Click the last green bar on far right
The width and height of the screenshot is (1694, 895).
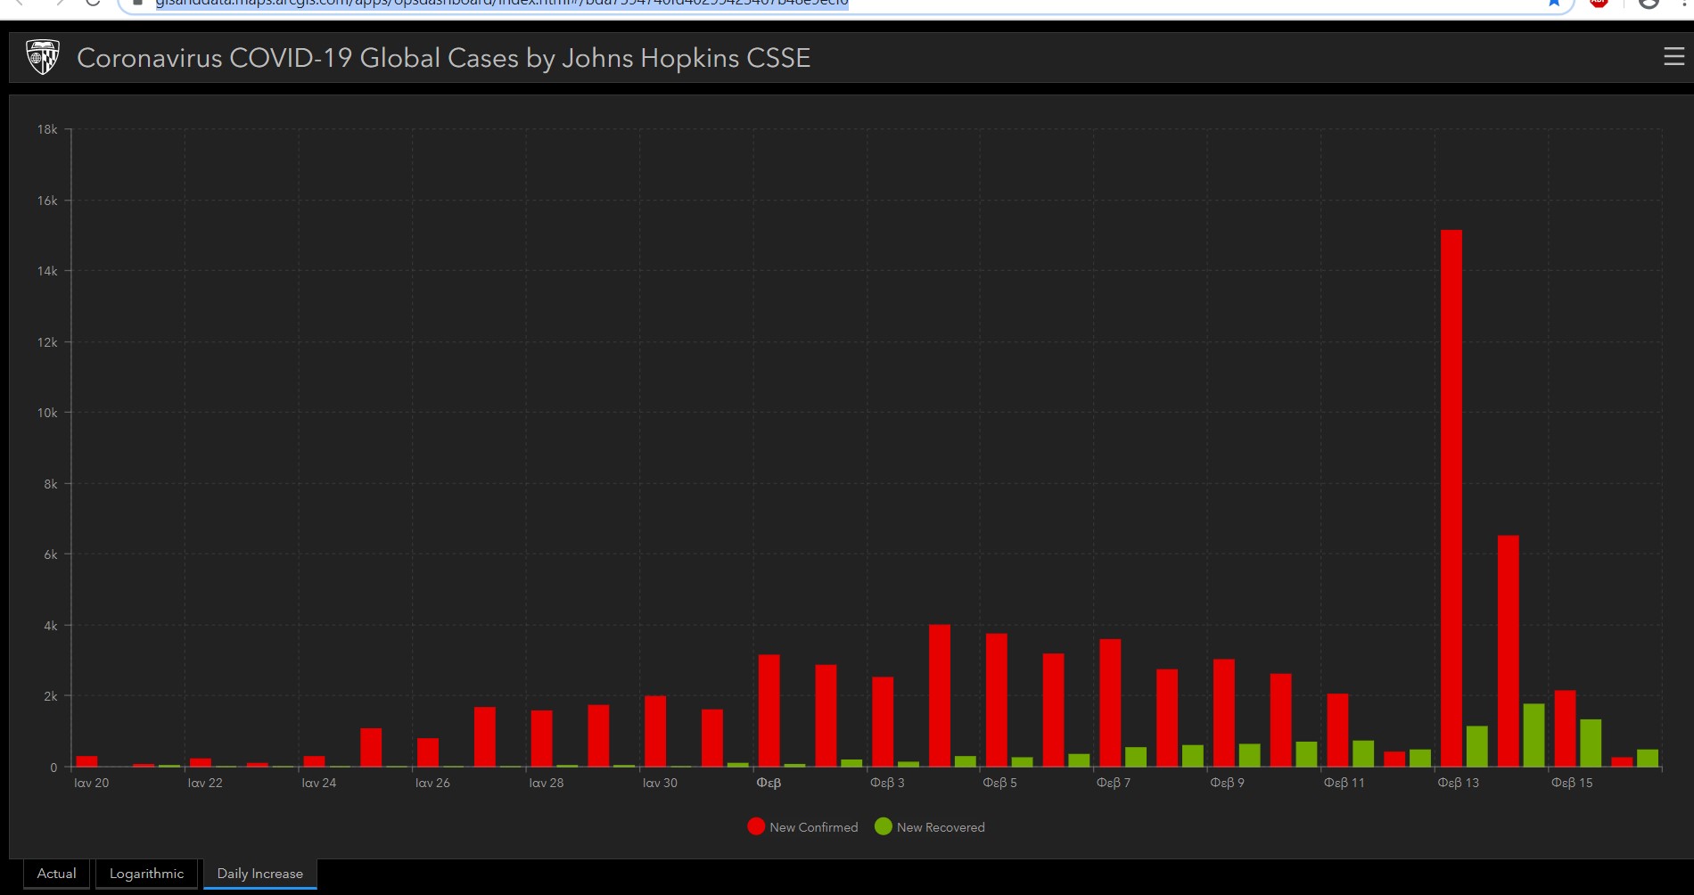pos(1647,758)
